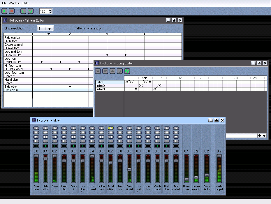This screenshot has height=204, width=271.
Task: Click the S button in Song Editor toolbar
Action: click(x=120, y=71)
